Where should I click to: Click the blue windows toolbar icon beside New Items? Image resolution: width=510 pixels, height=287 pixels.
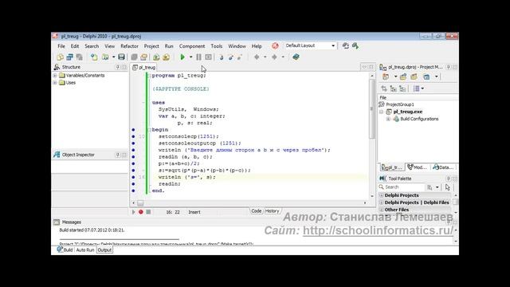69,57
